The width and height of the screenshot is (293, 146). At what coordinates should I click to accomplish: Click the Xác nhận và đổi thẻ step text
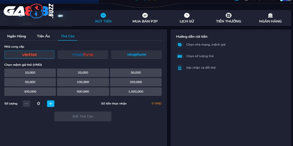(201, 68)
